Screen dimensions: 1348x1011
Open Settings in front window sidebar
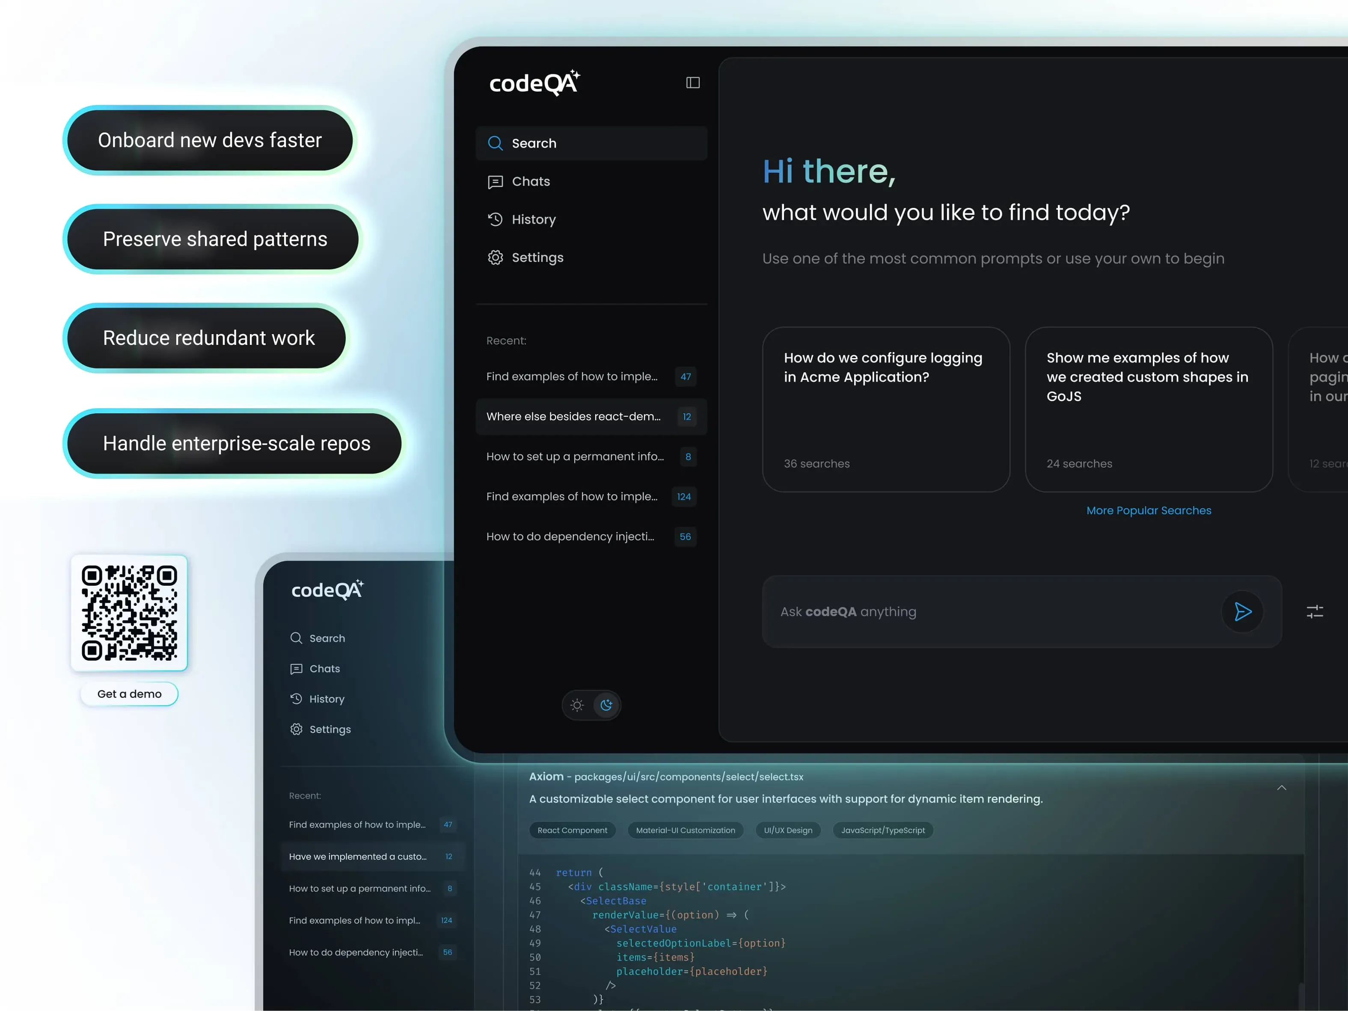pos(591,257)
